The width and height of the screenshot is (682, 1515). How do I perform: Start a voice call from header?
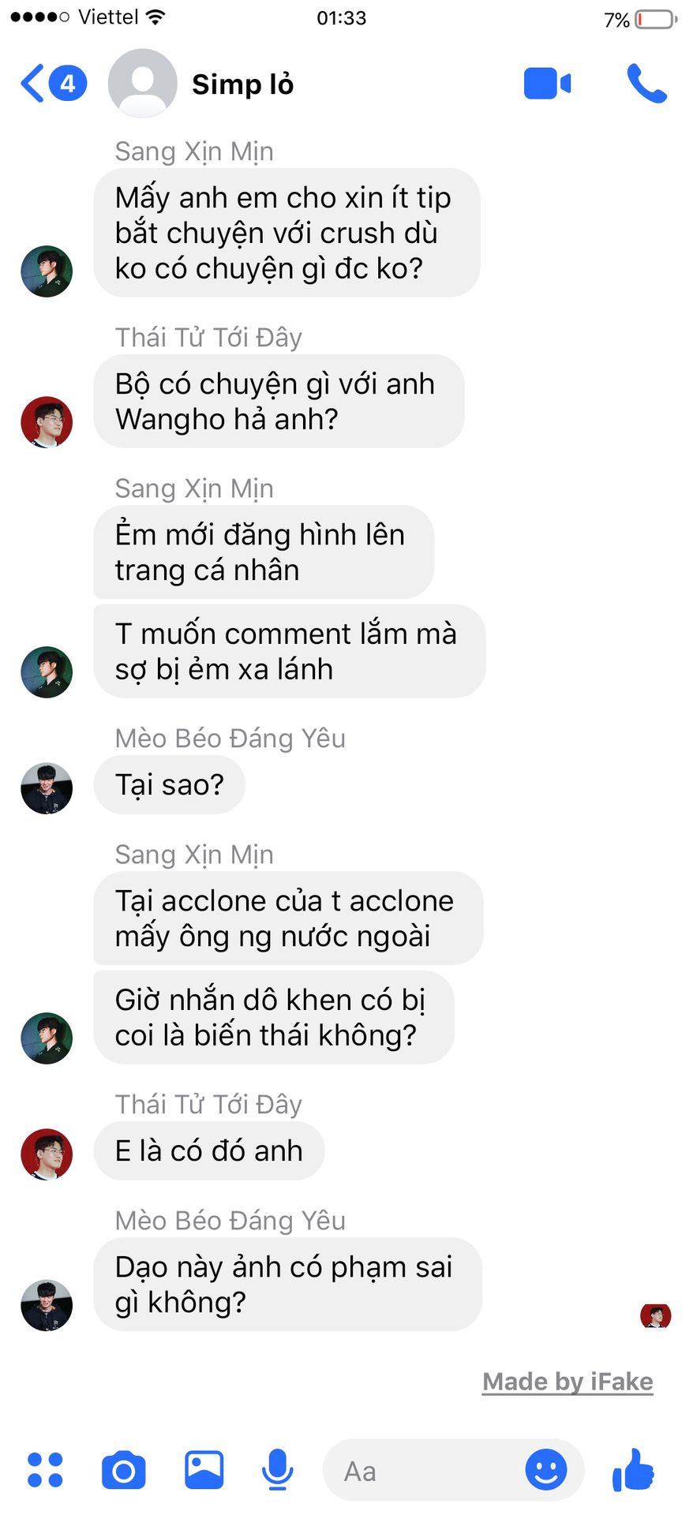(x=646, y=84)
